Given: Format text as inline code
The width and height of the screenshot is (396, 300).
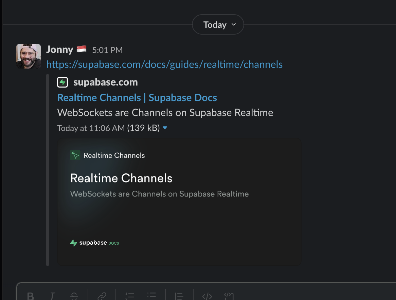Looking at the screenshot, I should [207, 295].
